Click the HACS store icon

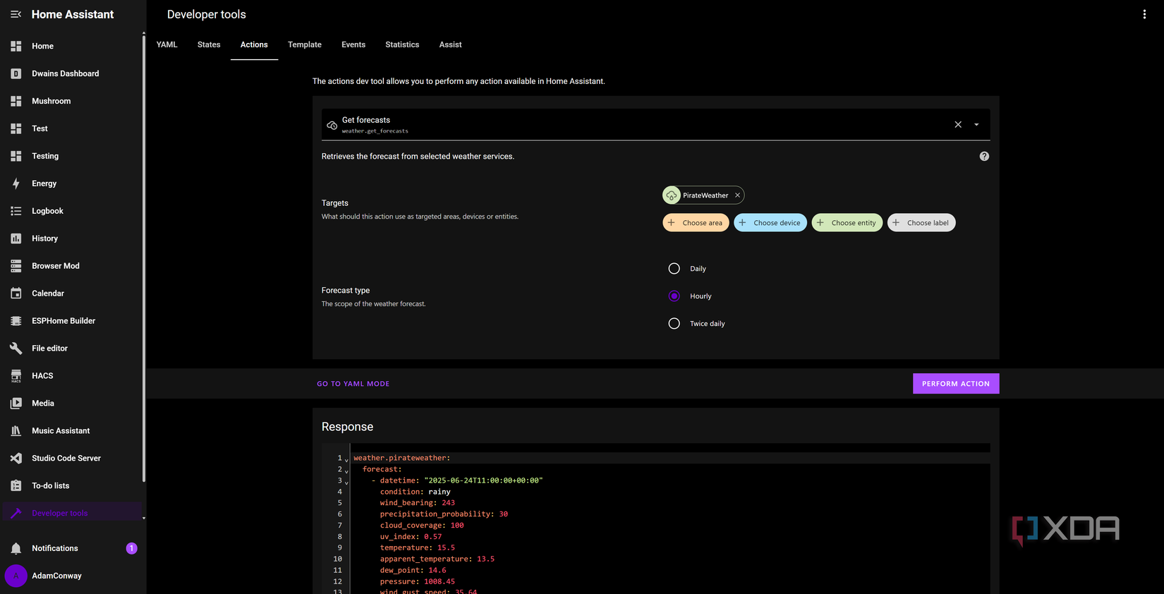tap(16, 376)
